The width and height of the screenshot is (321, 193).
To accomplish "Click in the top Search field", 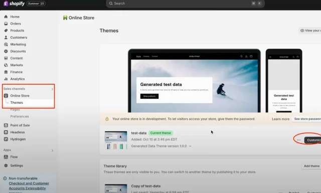I will (x=185, y=4).
